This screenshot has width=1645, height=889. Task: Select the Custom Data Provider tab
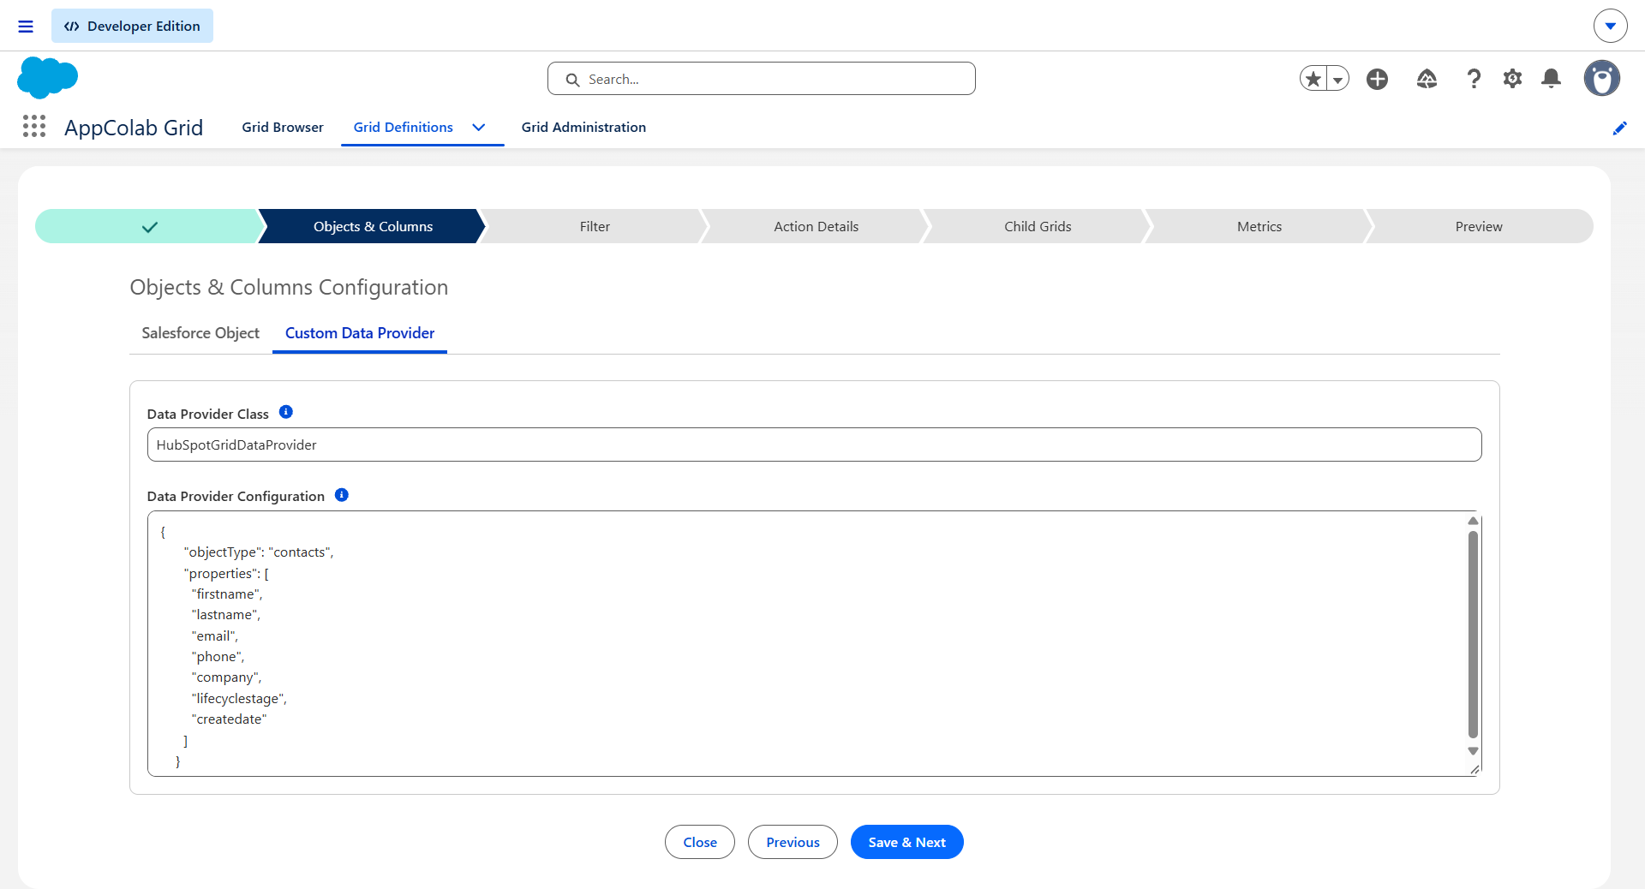point(360,333)
